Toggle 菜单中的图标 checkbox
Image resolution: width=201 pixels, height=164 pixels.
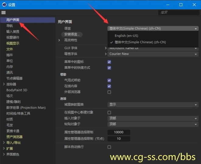(109, 62)
